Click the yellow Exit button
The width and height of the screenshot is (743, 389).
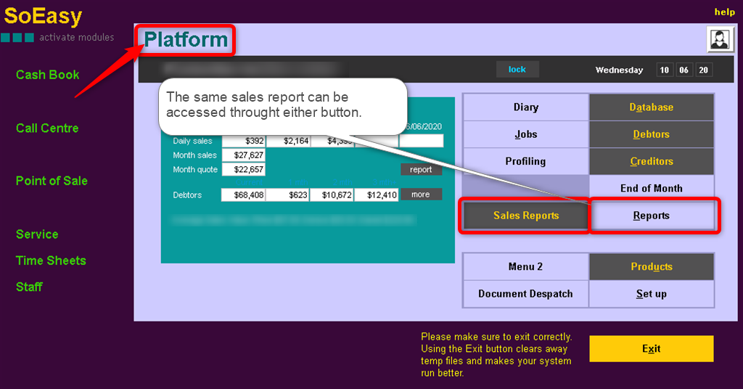click(651, 349)
